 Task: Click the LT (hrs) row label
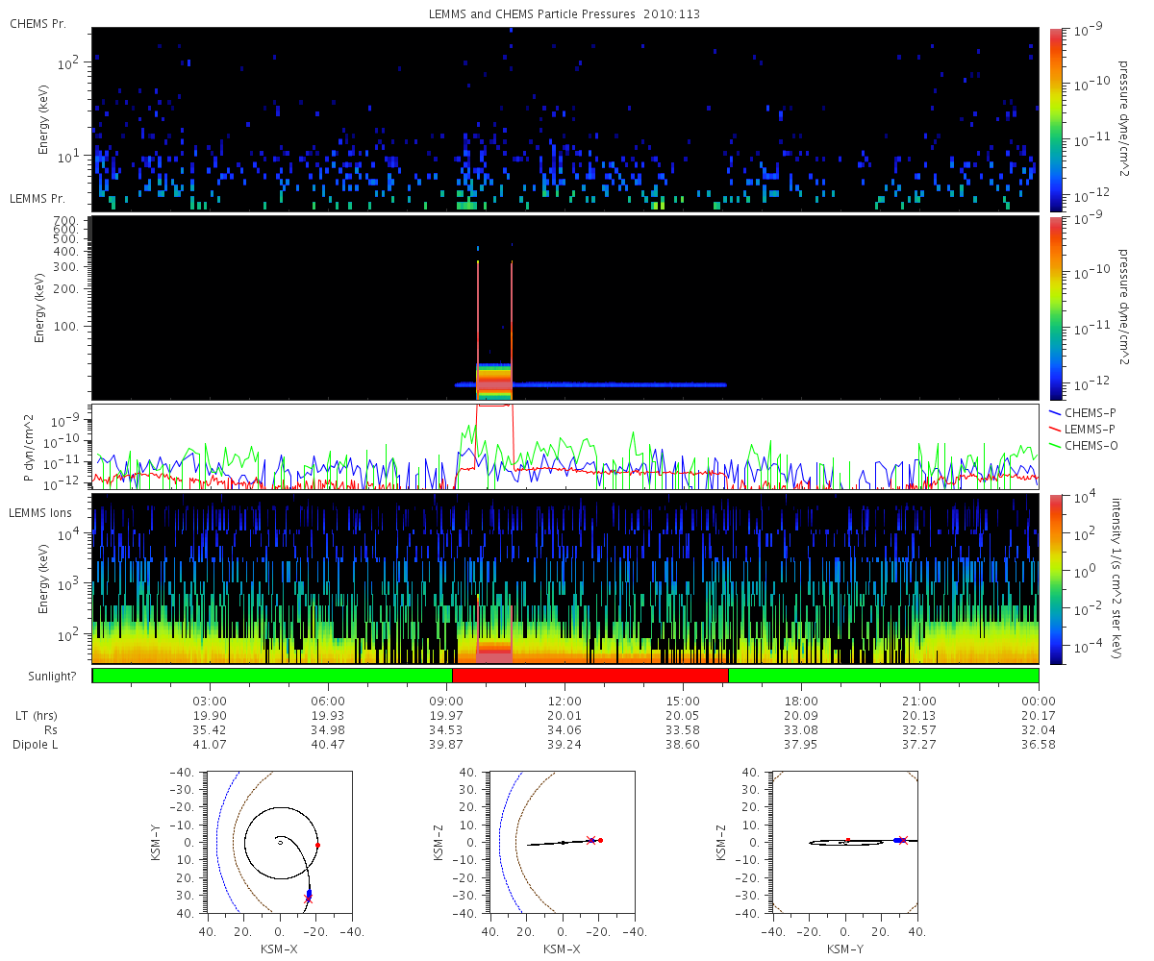click(36, 715)
